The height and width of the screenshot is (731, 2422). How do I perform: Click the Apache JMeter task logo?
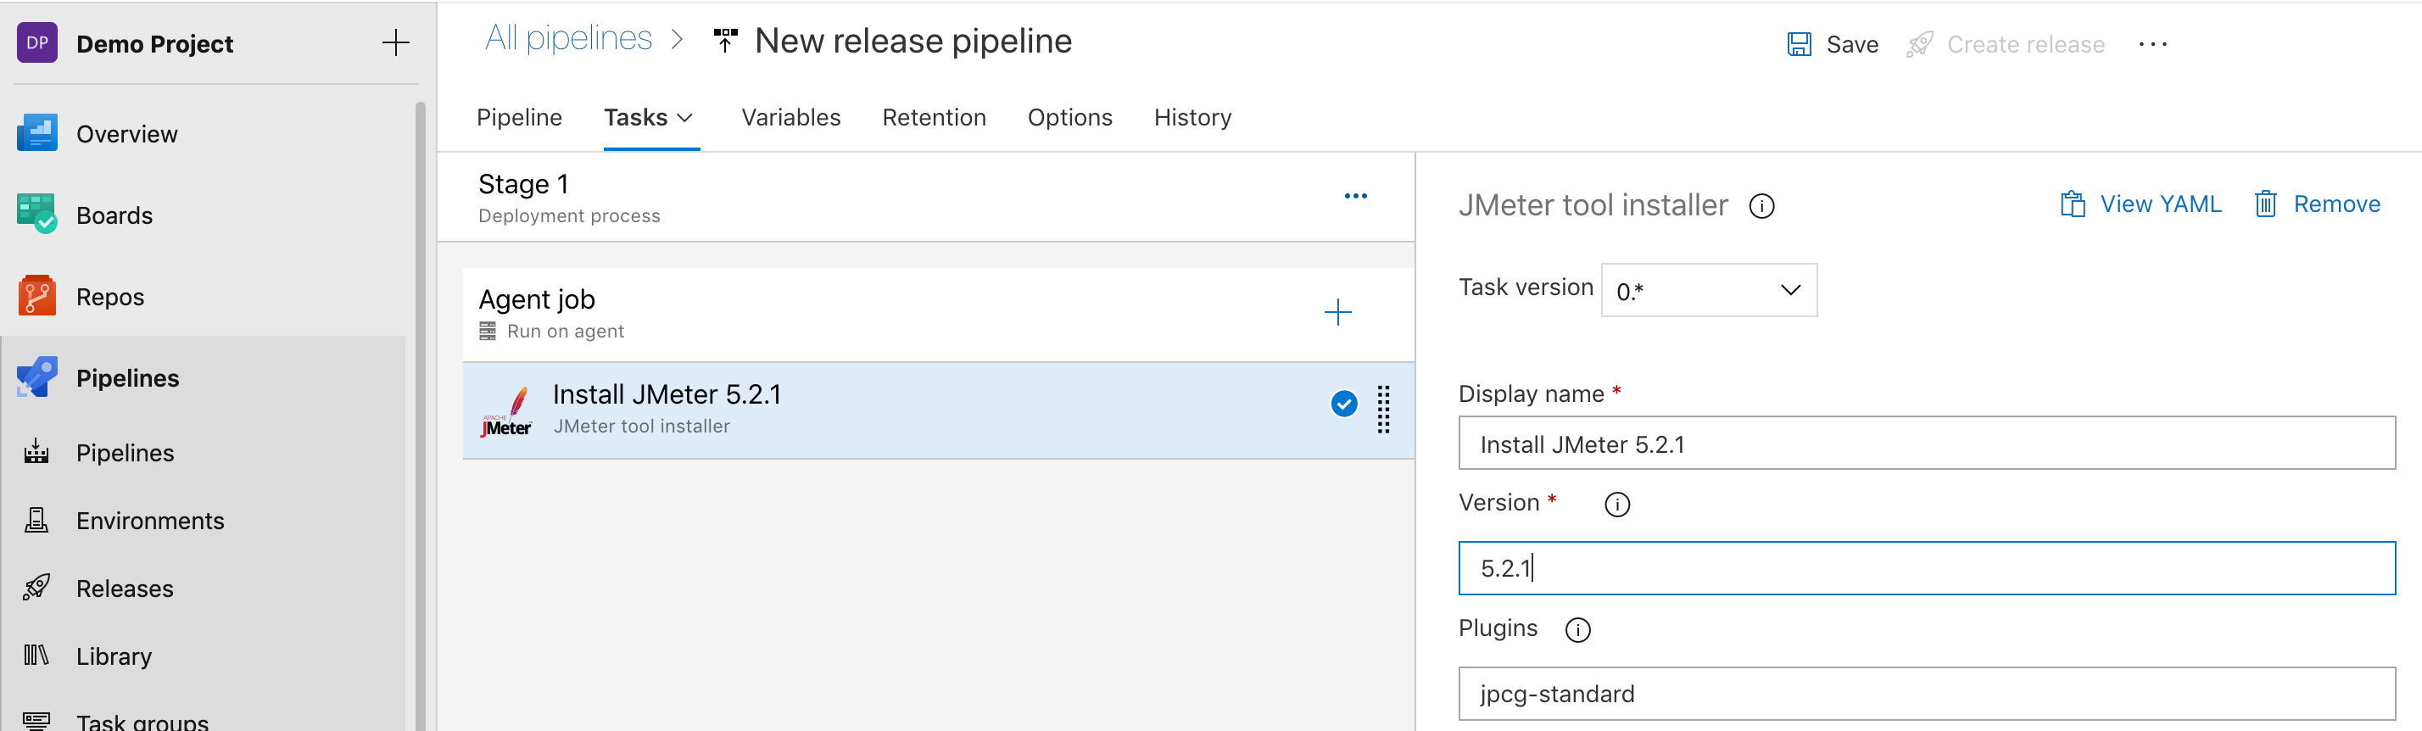507,411
